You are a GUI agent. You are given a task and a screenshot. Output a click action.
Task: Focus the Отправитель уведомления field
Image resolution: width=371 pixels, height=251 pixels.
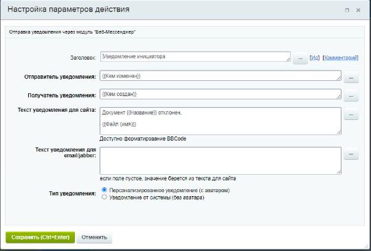221,75
